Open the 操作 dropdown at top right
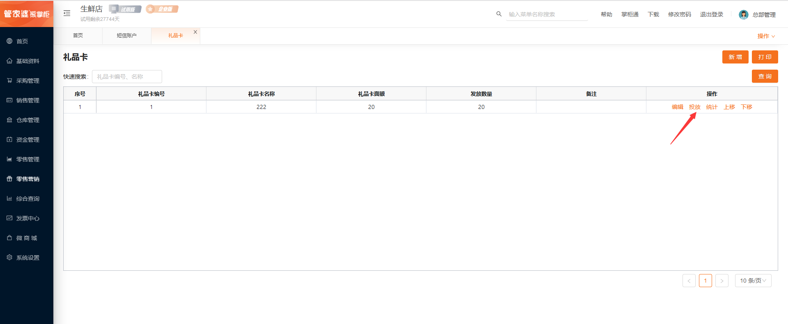The image size is (788, 324). (x=766, y=36)
